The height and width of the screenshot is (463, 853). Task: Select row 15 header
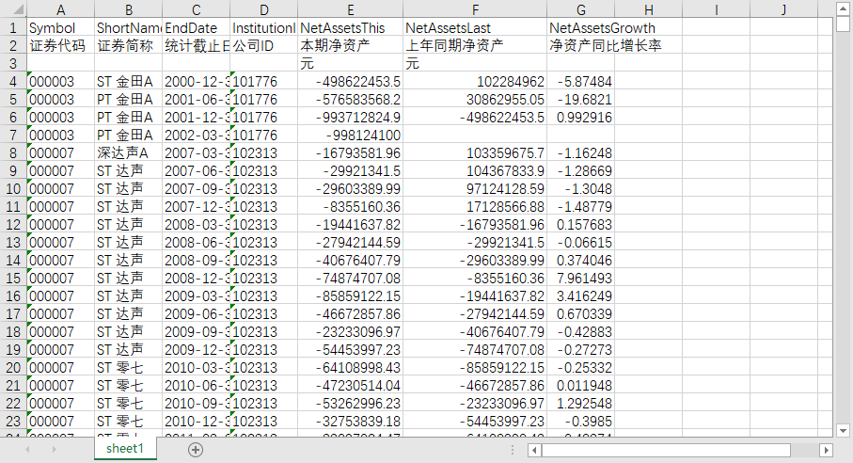[13, 278]
